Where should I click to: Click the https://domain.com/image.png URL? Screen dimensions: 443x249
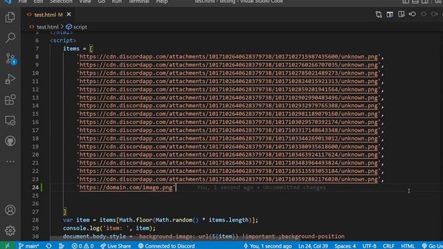point(126,187)
